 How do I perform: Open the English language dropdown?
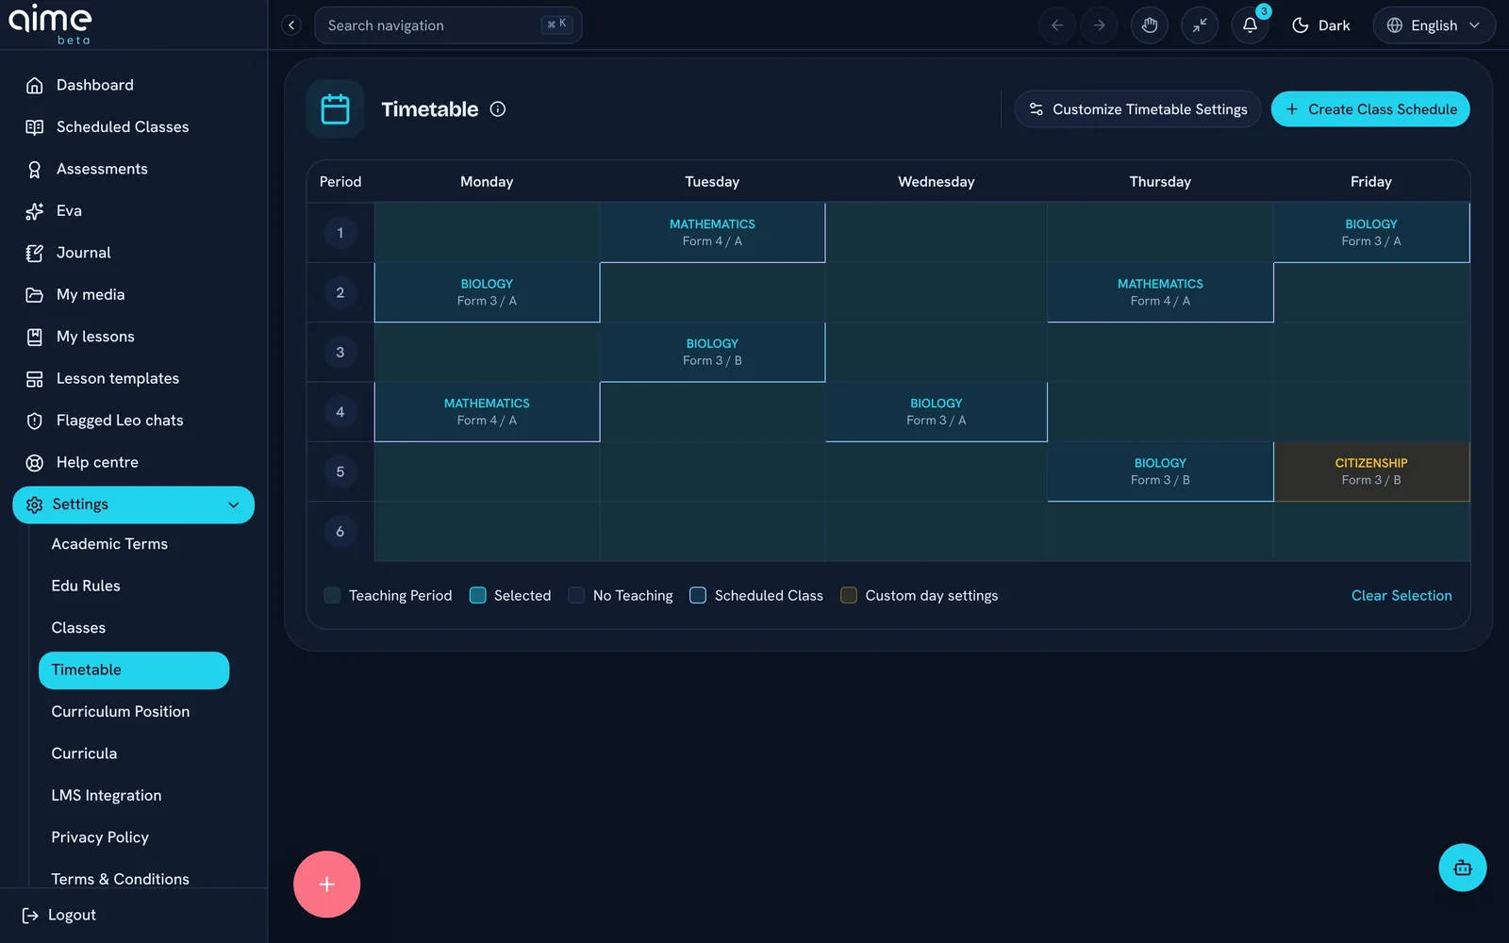(1434, 25)
